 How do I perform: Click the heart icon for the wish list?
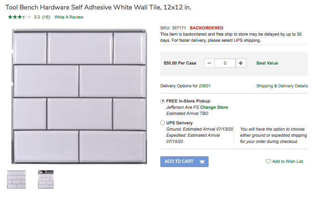click(x=268, y=161)
